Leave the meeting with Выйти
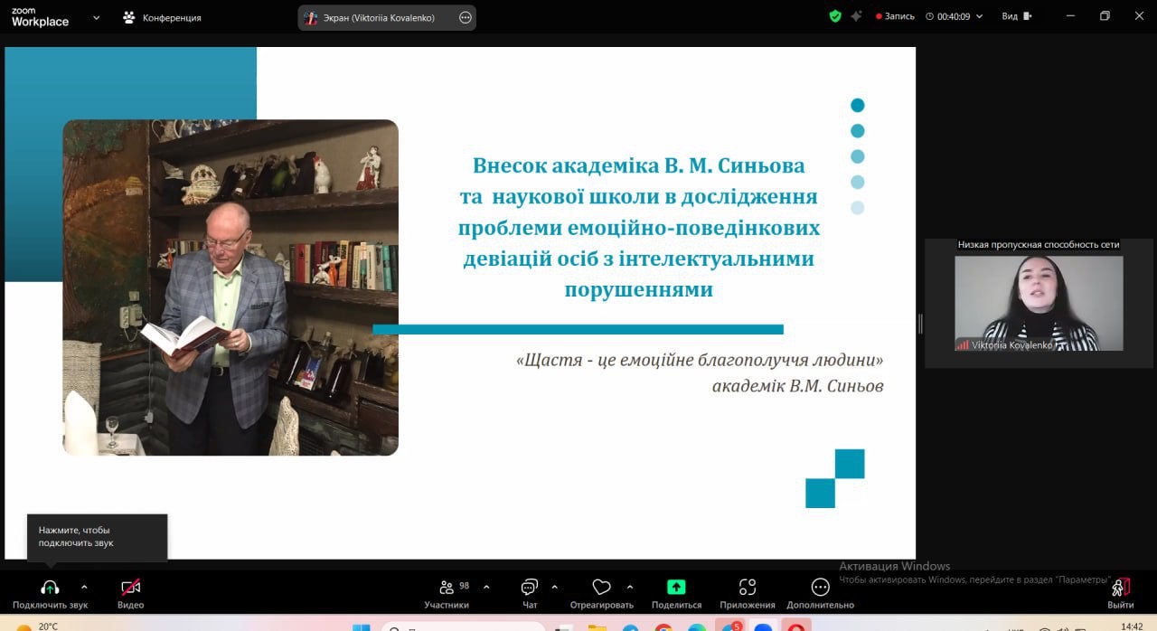 tap(1121, 593)
